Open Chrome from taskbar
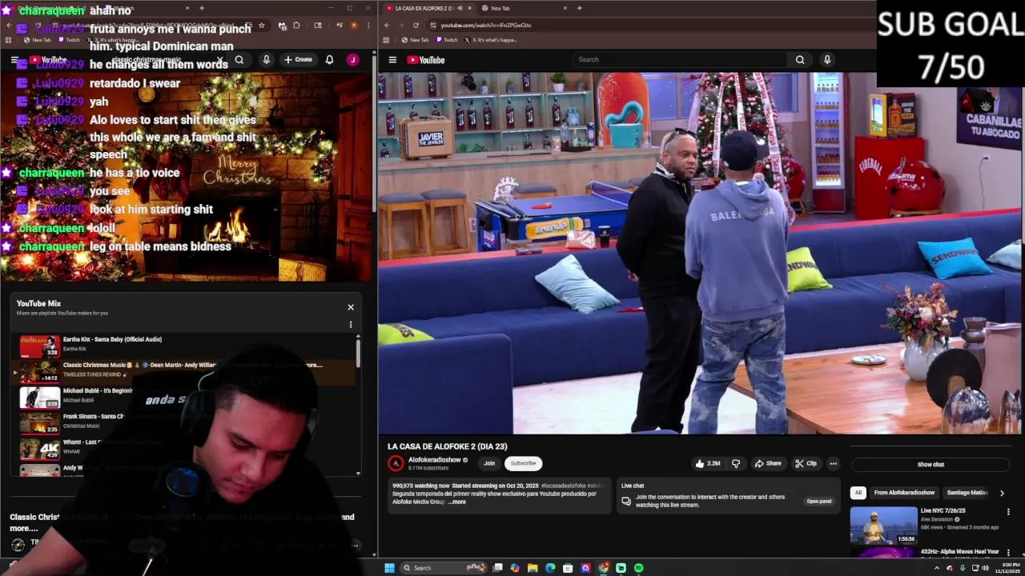The width and height of the screenshot is (1025, 576). point(603,568)
